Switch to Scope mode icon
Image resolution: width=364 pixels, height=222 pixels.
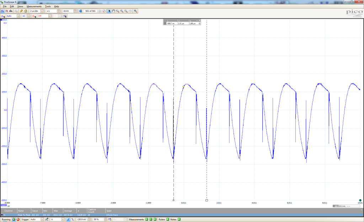[2, 11]
